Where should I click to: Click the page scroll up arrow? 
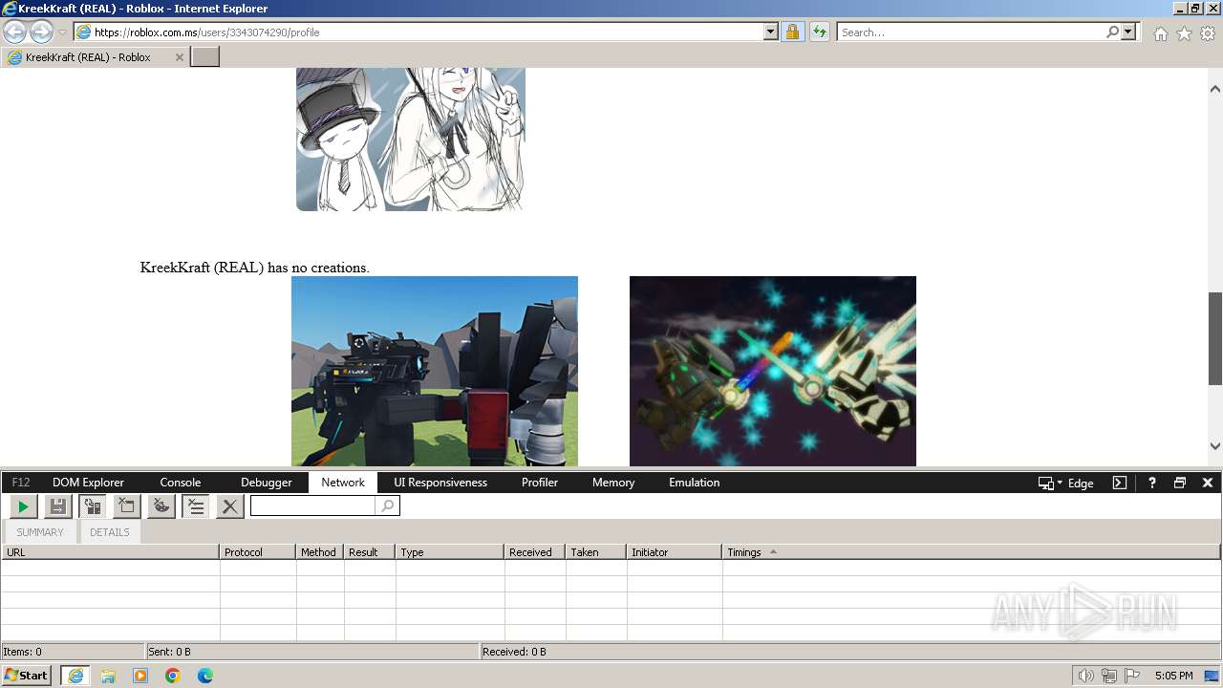pyautogui.click(x=1215, y=89)
